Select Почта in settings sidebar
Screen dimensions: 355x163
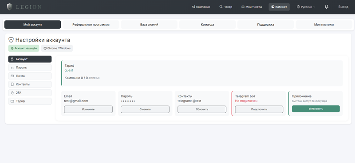[30, 76]
